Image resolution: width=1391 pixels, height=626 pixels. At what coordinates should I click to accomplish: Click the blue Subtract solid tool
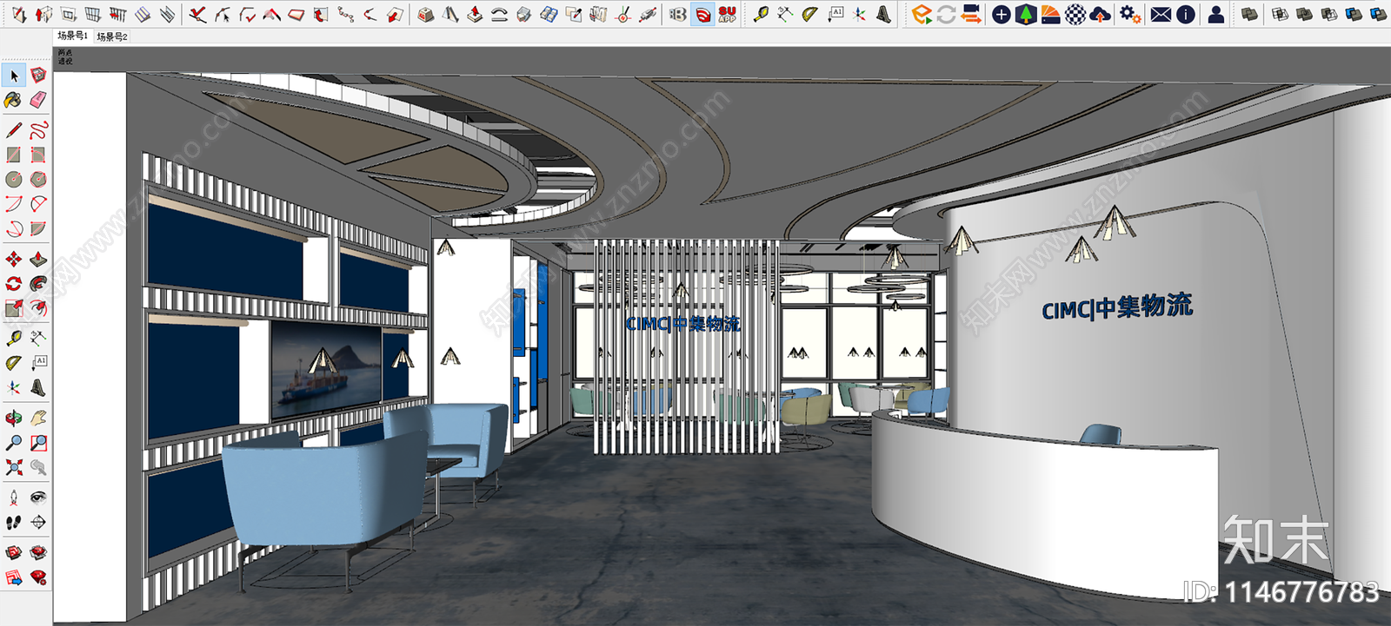1354,14
